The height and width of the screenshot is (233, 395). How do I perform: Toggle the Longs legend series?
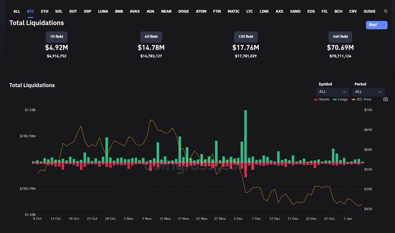coord(340,99)
